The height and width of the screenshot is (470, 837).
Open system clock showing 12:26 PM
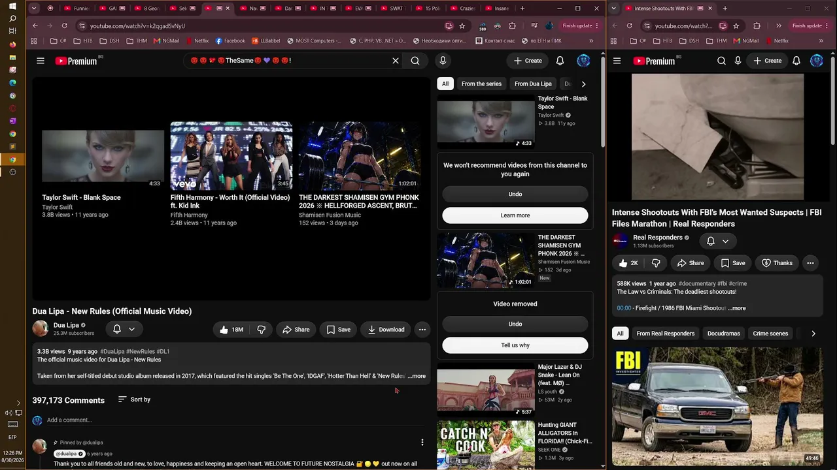(x=12, y=456)
